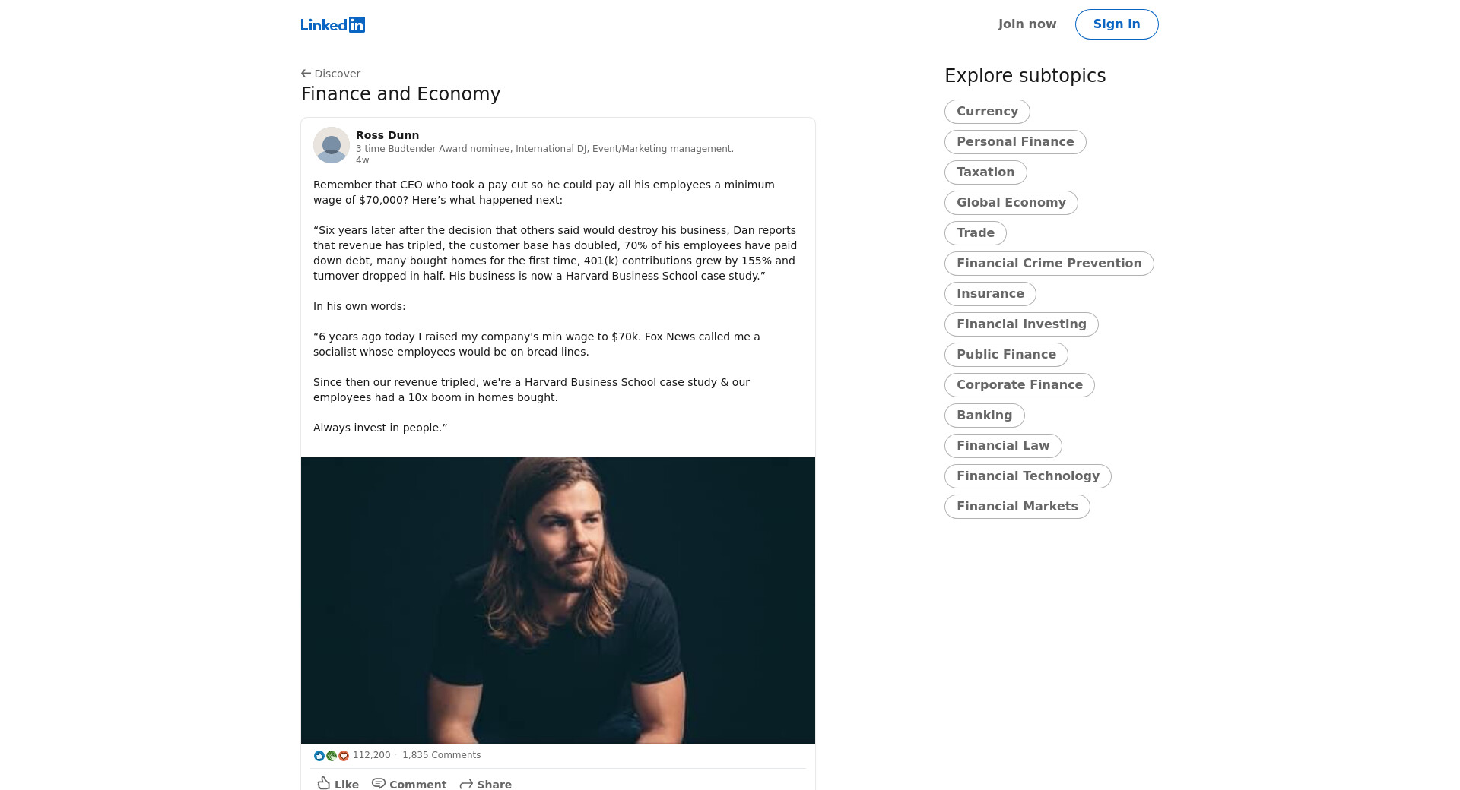Open Ross Dunn's name link
The height and width of the screenshot is (790, 1460).
pos(387,135)
